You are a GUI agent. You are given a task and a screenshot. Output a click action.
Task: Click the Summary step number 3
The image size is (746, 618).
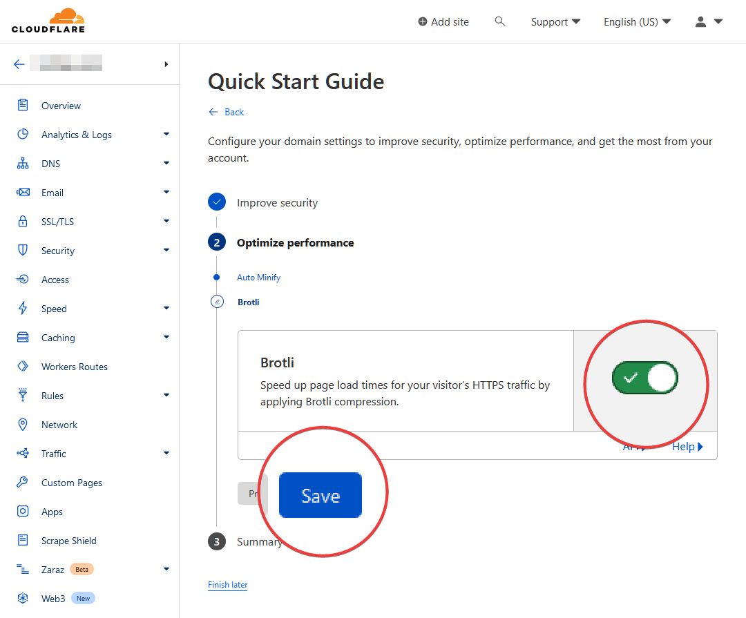(x=217, y=541)
